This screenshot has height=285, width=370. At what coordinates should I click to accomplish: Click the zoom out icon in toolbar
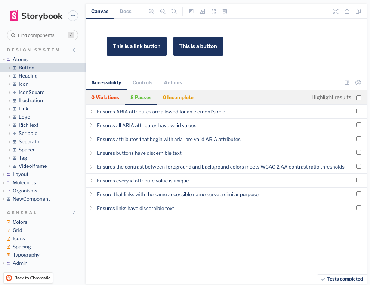tap(163, 11)
